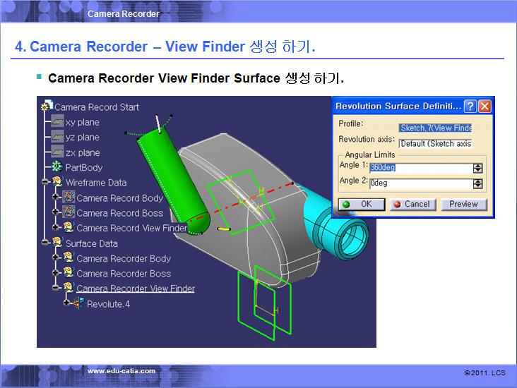Select Camera Recorder View Finder tree item
This screenshot has width=517, height=388.
[x=135, y=289]
